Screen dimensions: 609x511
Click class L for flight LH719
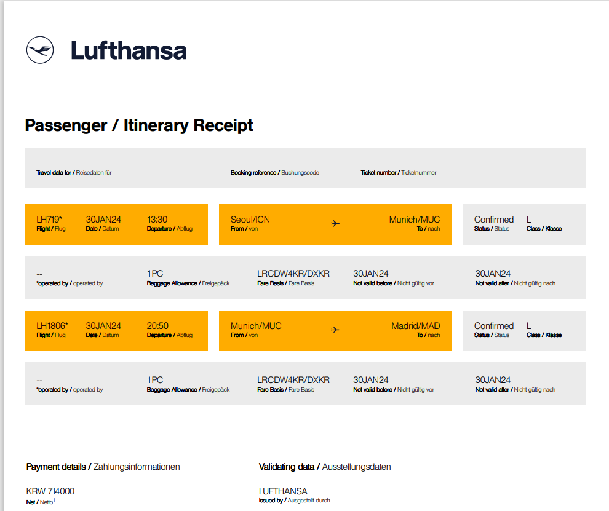tap(528, 220)
